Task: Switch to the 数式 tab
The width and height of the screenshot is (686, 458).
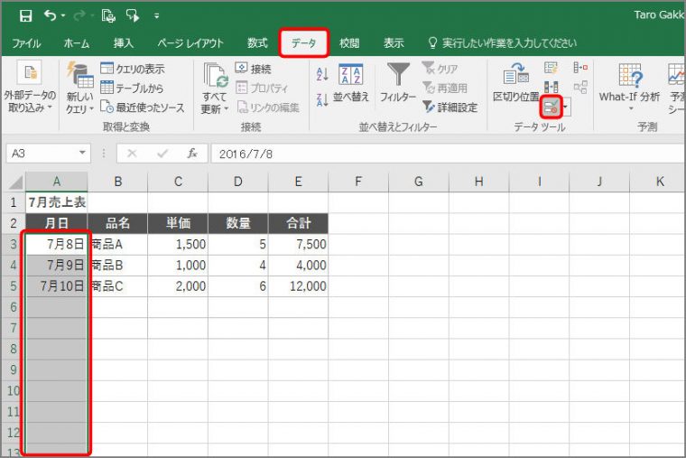Action: (257, 43)
